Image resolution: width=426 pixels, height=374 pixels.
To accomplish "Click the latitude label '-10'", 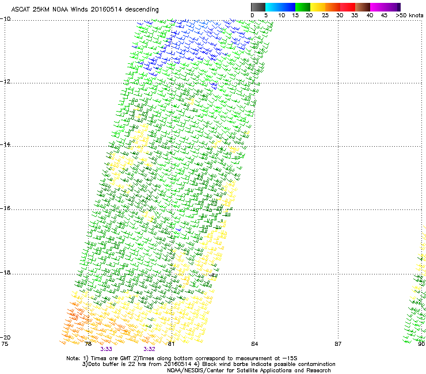I will [5, 19].
